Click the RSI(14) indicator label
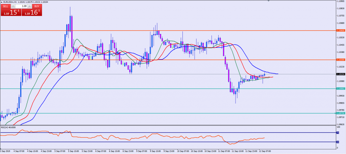Screen dimensions: 346x154 (8, 128)
